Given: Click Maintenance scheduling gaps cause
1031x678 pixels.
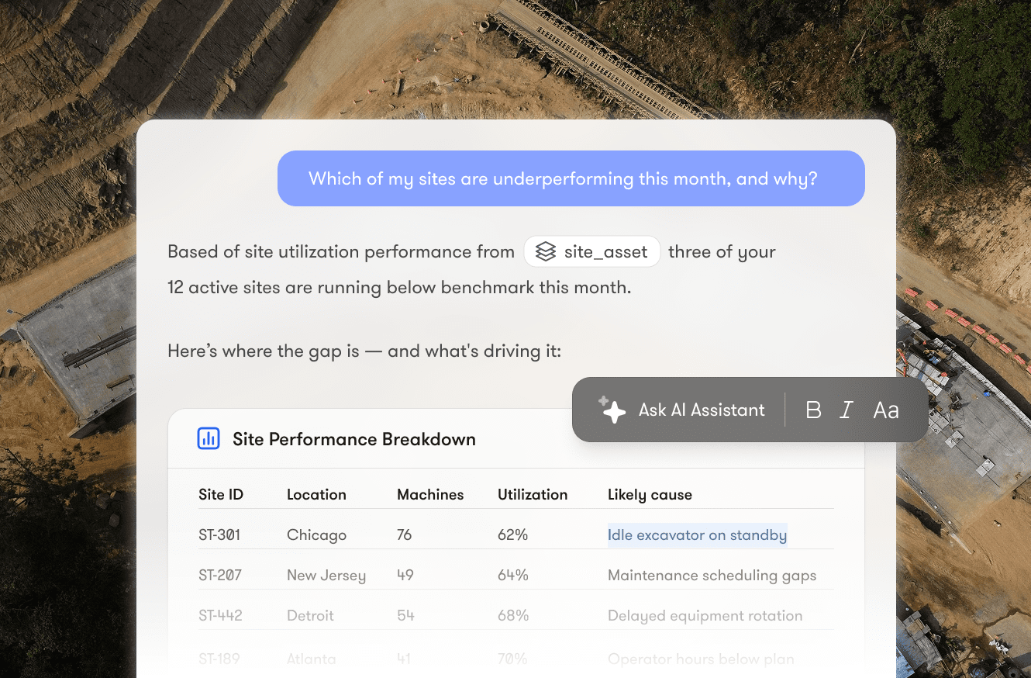Looking at the screenshot, I should 712,576.
